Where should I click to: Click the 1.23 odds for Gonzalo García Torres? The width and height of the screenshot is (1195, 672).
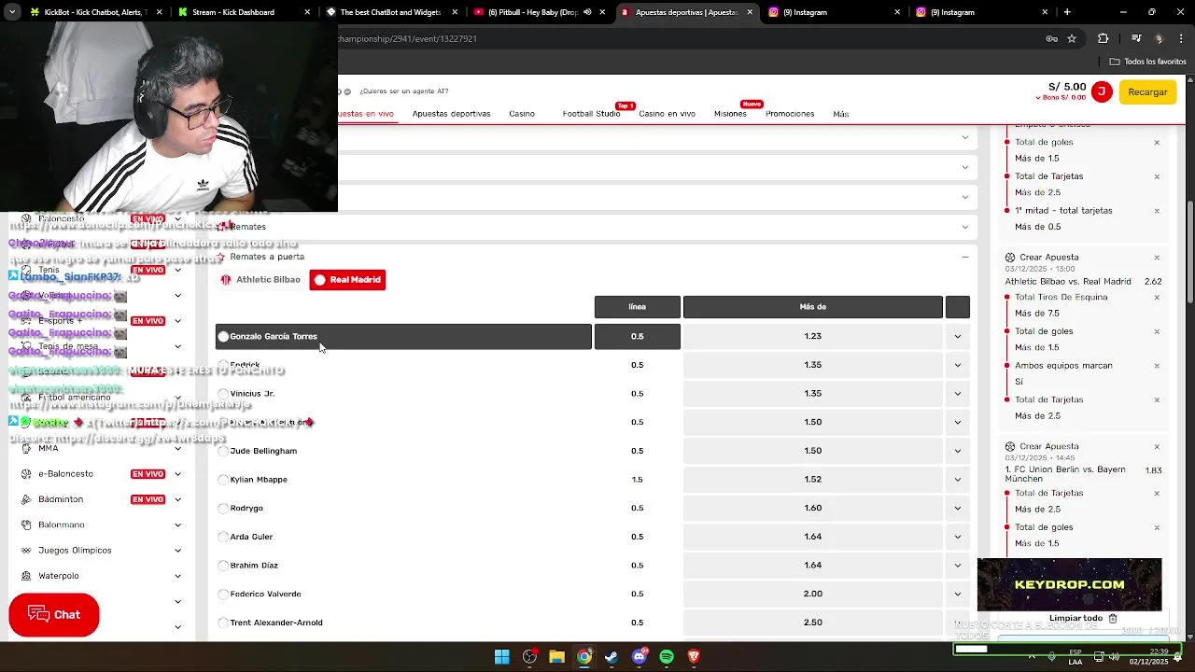(x=812, y=337)
